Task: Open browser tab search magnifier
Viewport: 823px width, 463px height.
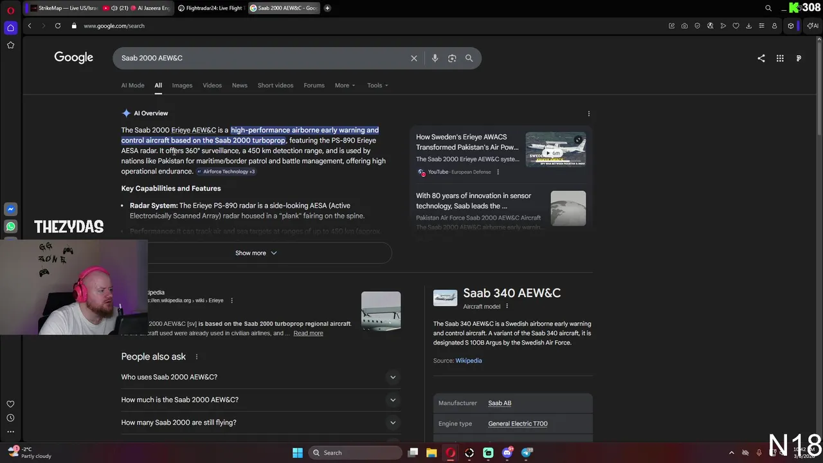Action: pyautogui.click(x=768, y=8)
